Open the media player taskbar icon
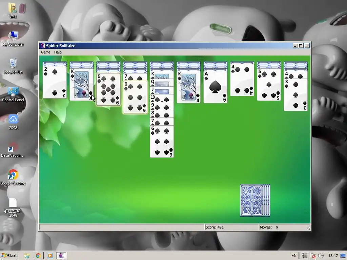The width and height of the screenshot is (347, 260). pos(49,256)
